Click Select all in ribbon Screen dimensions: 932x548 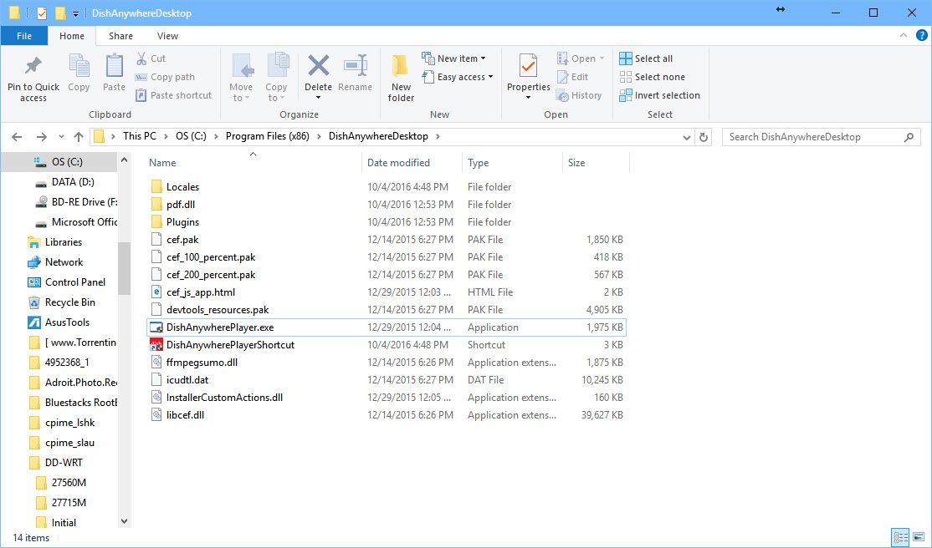click(646, 58)
